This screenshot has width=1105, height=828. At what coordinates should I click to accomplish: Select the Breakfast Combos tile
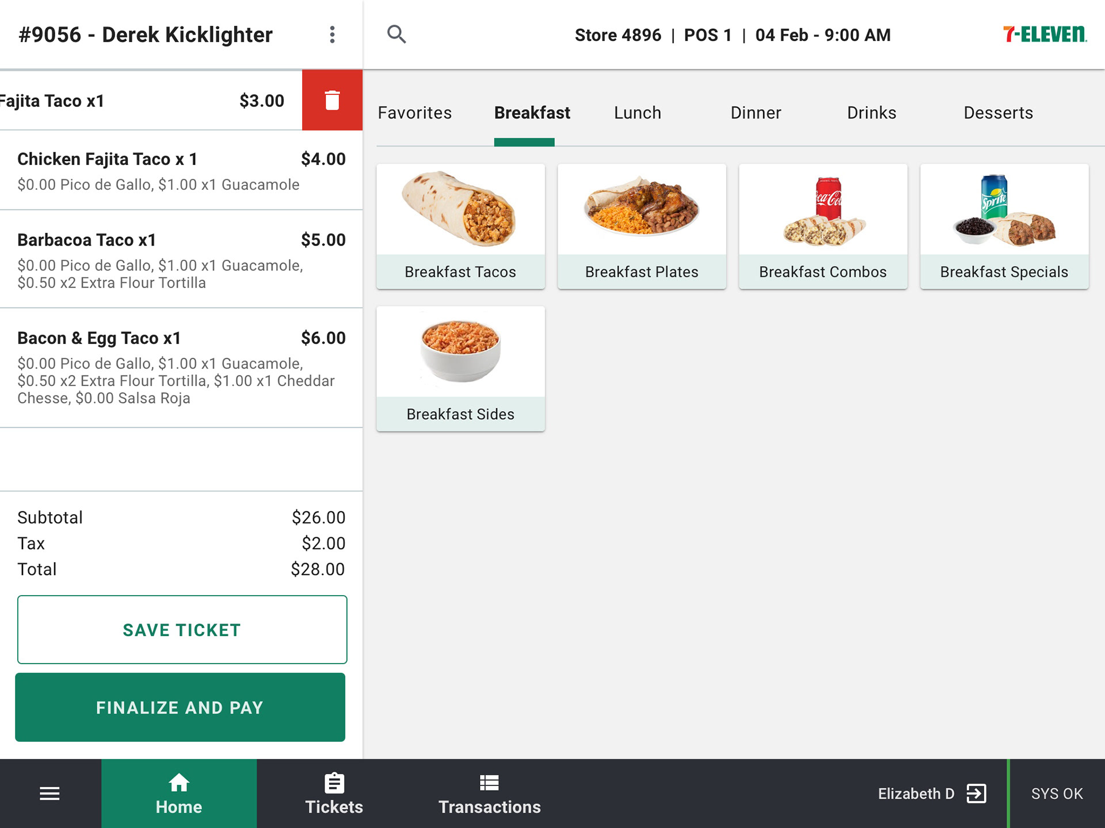(x=823, y=227)
